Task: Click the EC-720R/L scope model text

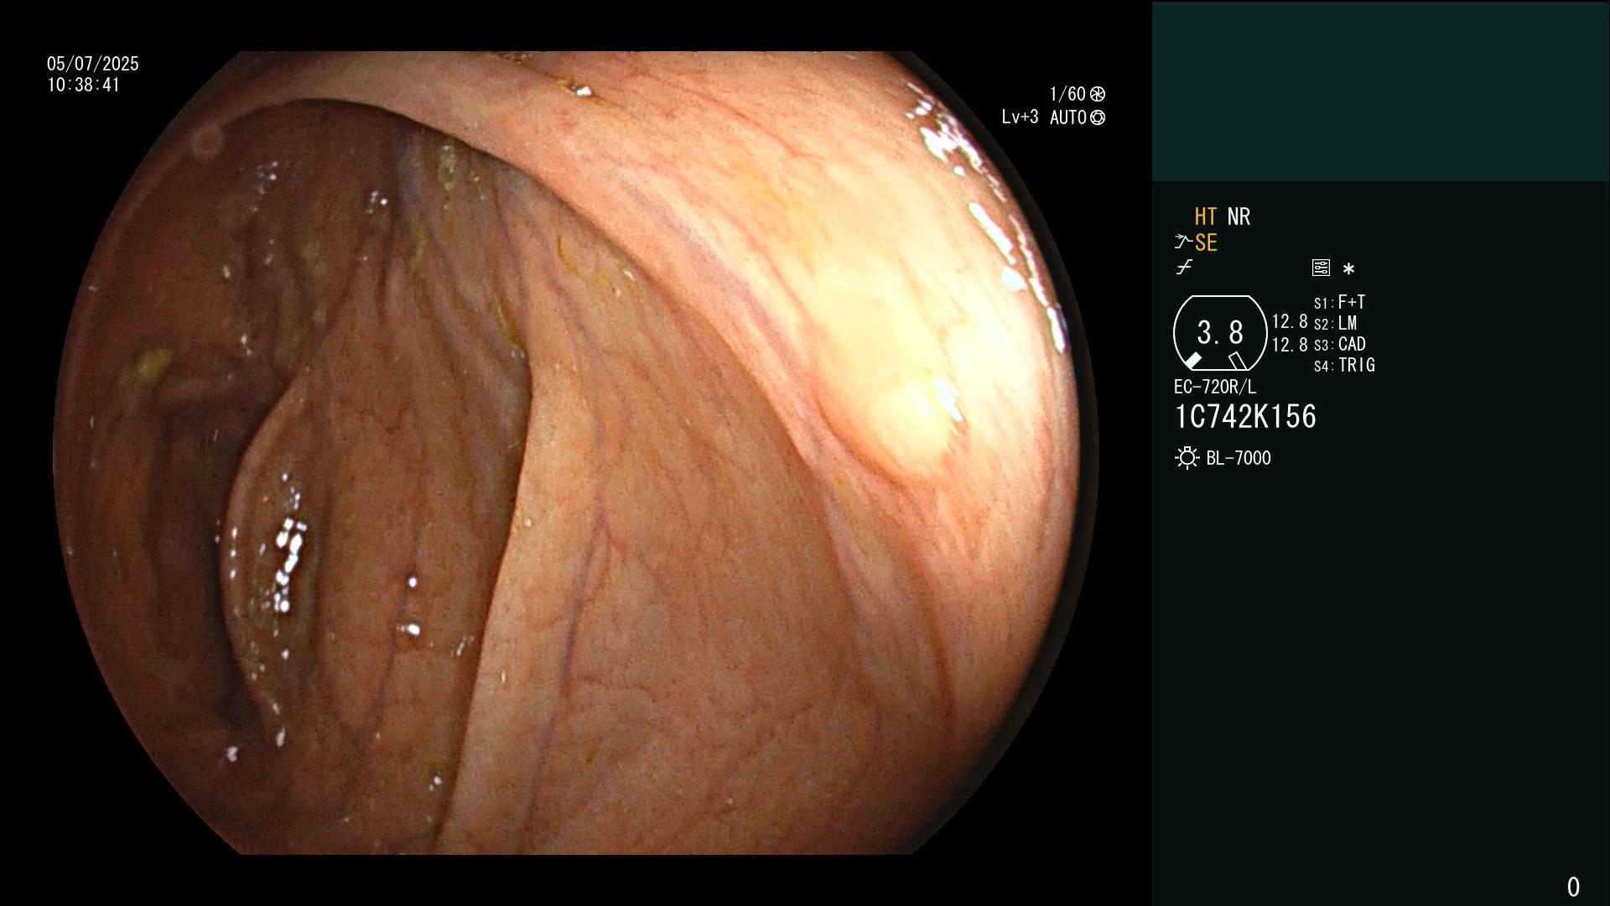Action: click(x=1215, y=387)
